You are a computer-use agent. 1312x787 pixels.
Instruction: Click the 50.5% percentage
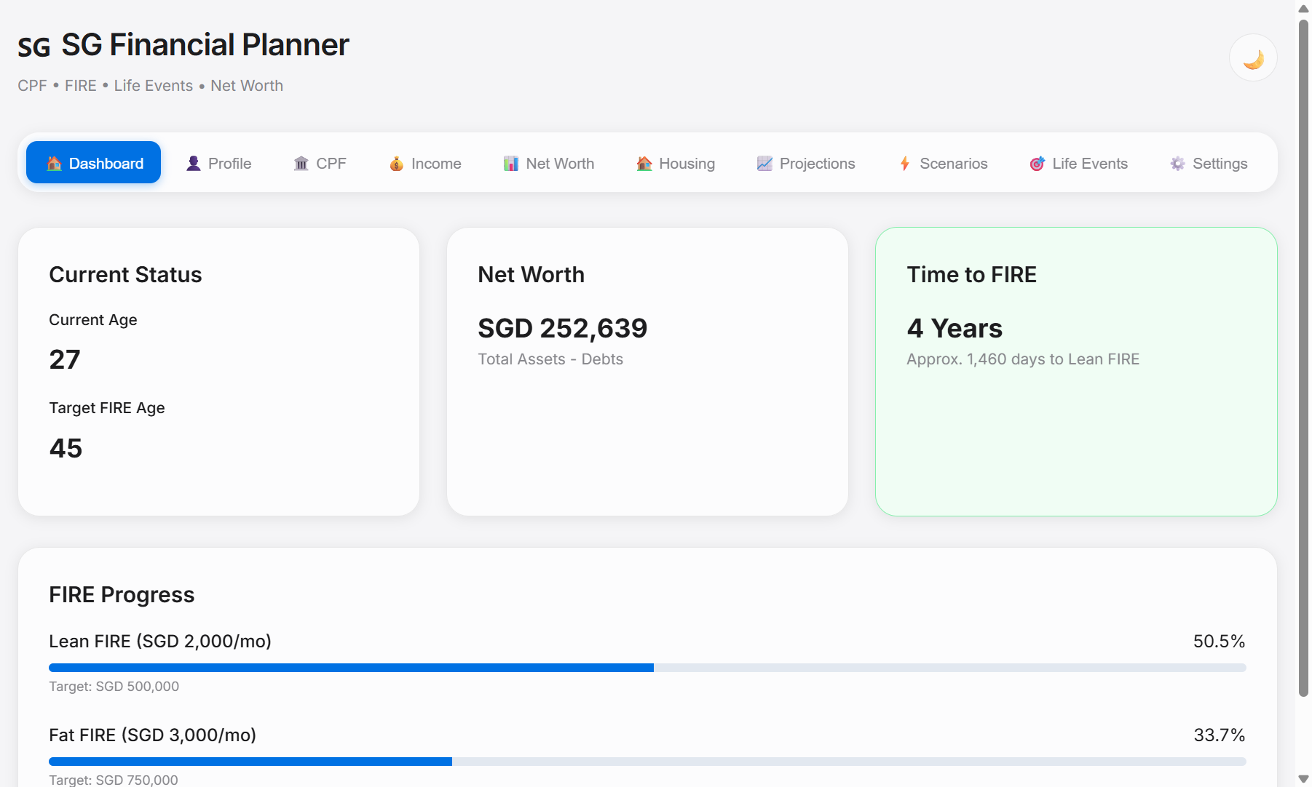pos(1220,642)
